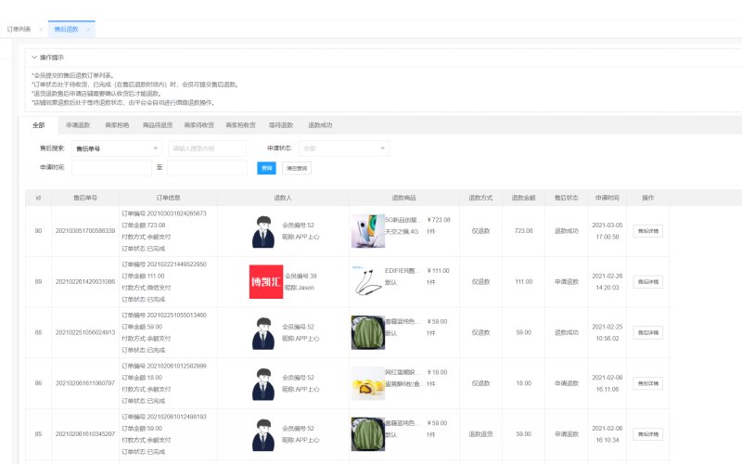Select the 售后退款 page tab
Screen dimensions: 742x464
66,30
